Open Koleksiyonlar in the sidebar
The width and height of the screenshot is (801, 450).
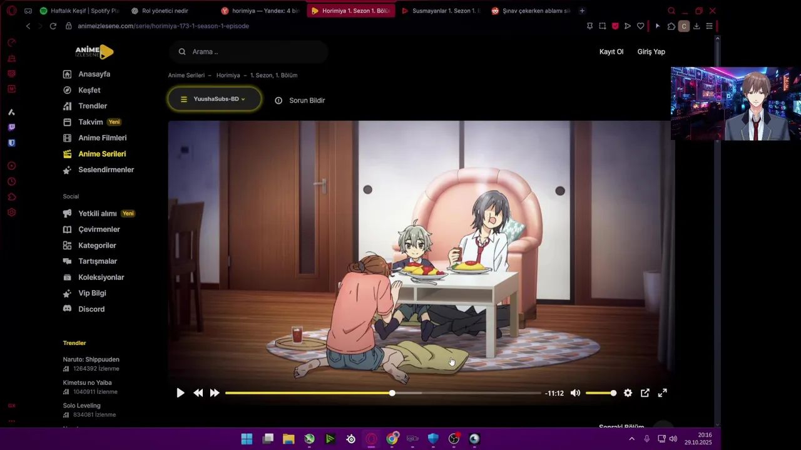point(101,277)
